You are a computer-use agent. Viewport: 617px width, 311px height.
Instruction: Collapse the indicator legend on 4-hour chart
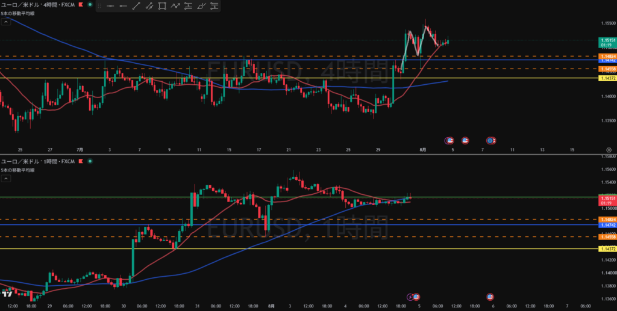click(x=6, y=22)
